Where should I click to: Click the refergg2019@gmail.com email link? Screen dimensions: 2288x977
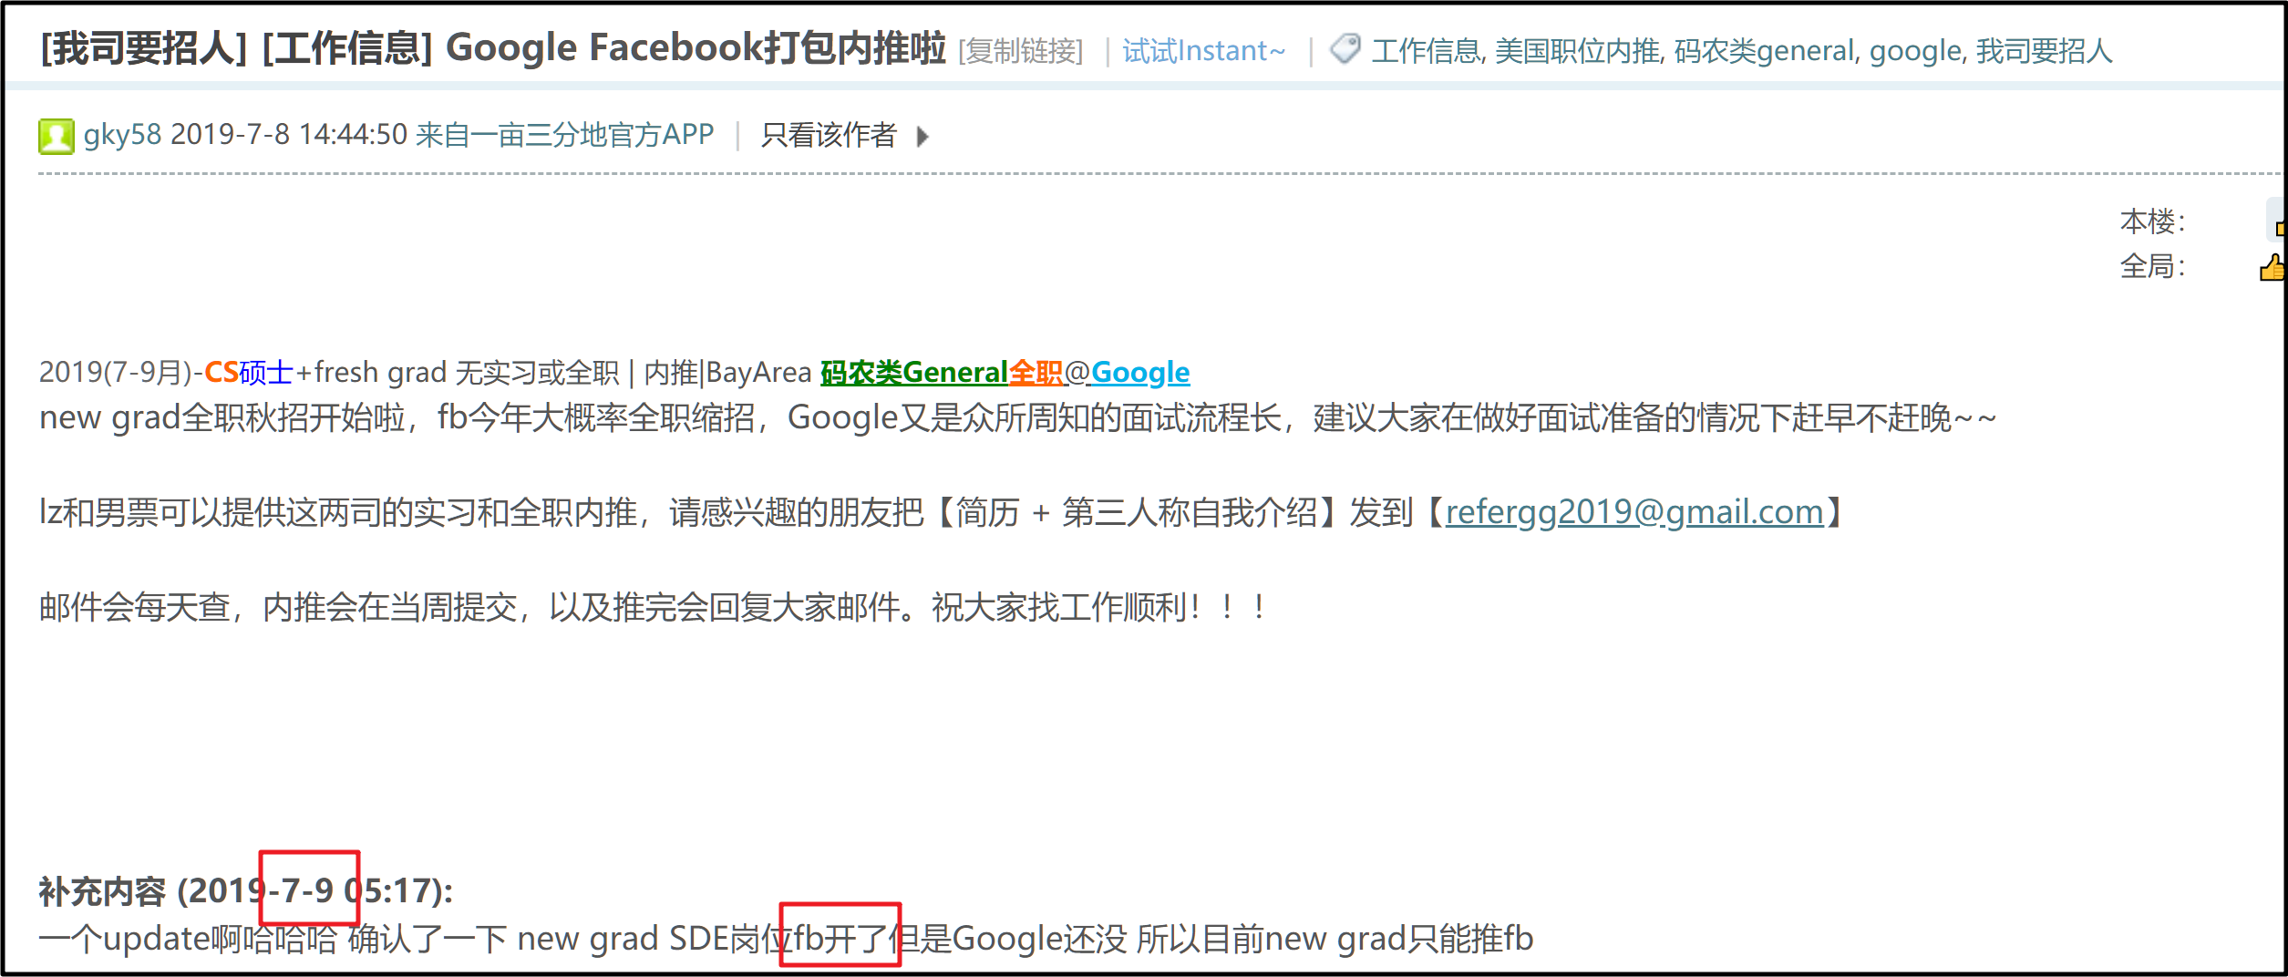[x=1634, y=512]
